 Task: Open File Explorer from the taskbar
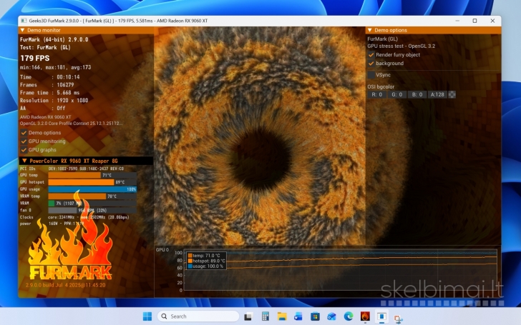point(281,316)
